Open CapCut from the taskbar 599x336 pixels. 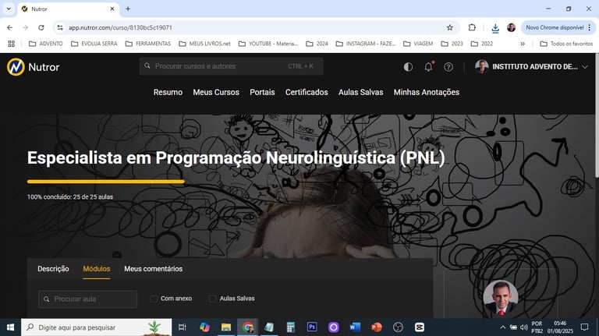coord(420,327)
